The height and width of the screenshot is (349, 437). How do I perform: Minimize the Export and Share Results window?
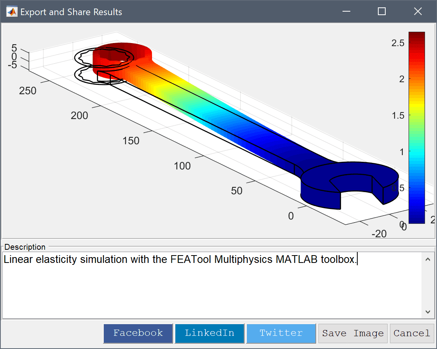(x=346, y=11)
